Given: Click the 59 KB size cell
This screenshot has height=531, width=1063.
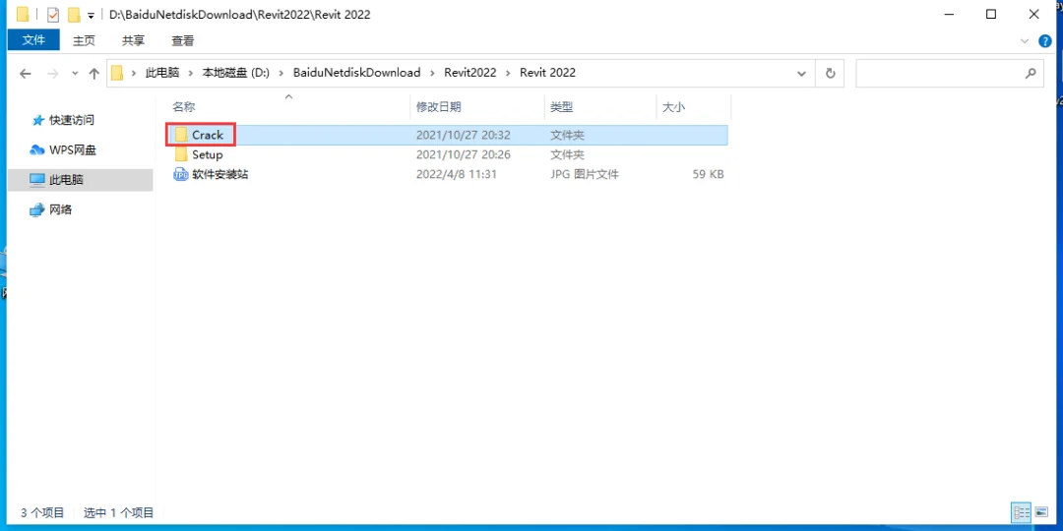Looking at the screenshot, I should (708, 174).
